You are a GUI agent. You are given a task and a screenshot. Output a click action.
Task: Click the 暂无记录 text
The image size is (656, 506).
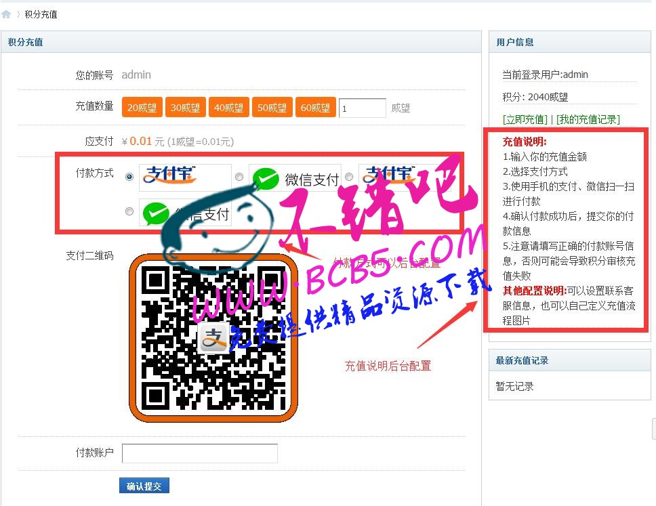pyautogui.click(x=514, y=386)
